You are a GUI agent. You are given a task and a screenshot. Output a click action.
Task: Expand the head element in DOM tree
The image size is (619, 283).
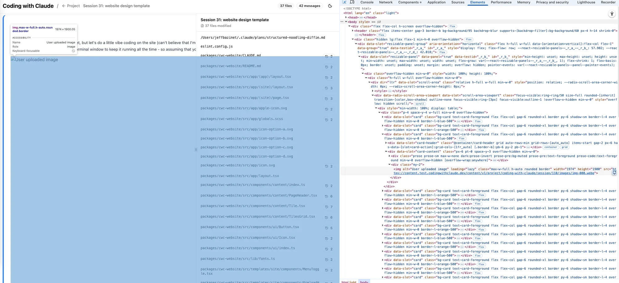click(346, 18)
